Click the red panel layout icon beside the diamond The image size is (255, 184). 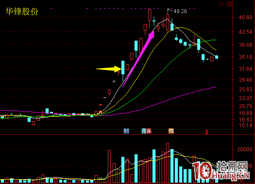pyautogui.click(x=229, y=4)
